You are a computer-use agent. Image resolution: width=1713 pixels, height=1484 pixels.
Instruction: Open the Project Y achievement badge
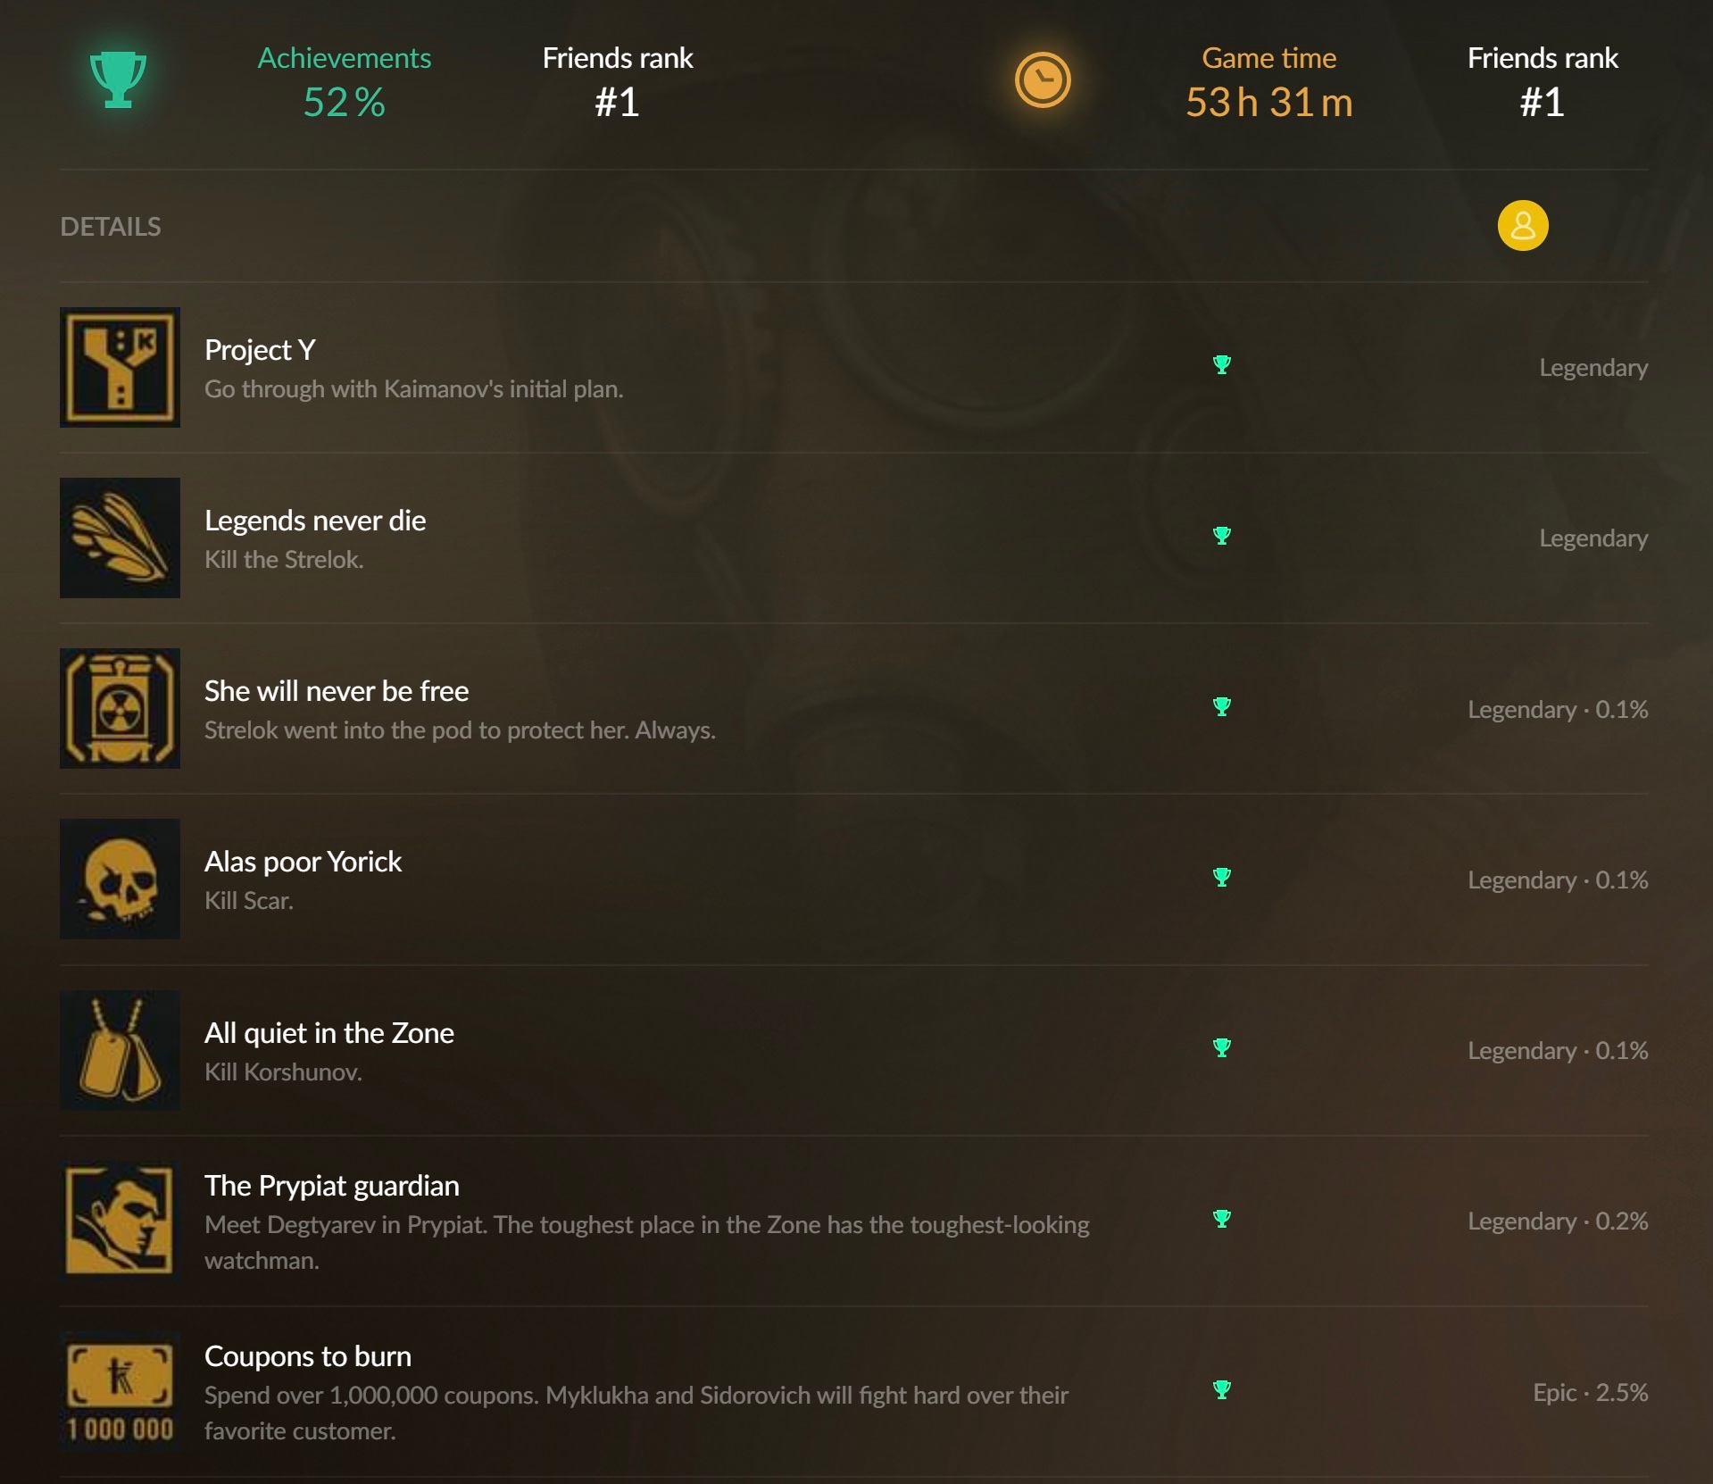120,367
